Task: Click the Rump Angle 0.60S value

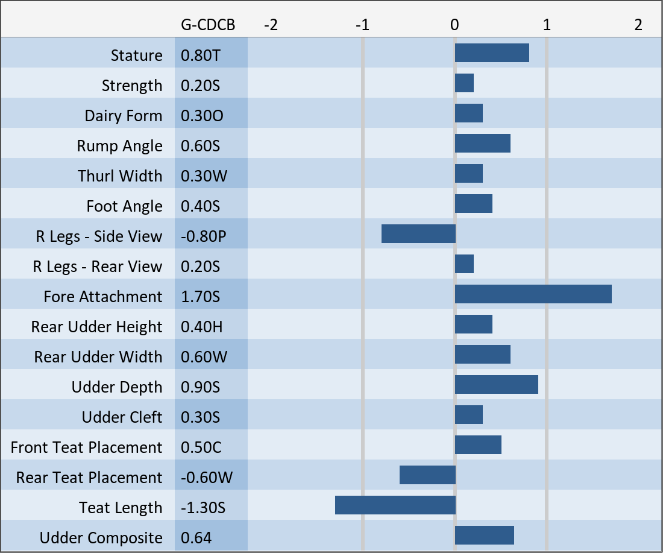Action: [201, 146]
